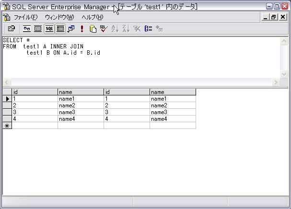
Task: Click the Add Table toolbar icon
Action: [159, 29]
